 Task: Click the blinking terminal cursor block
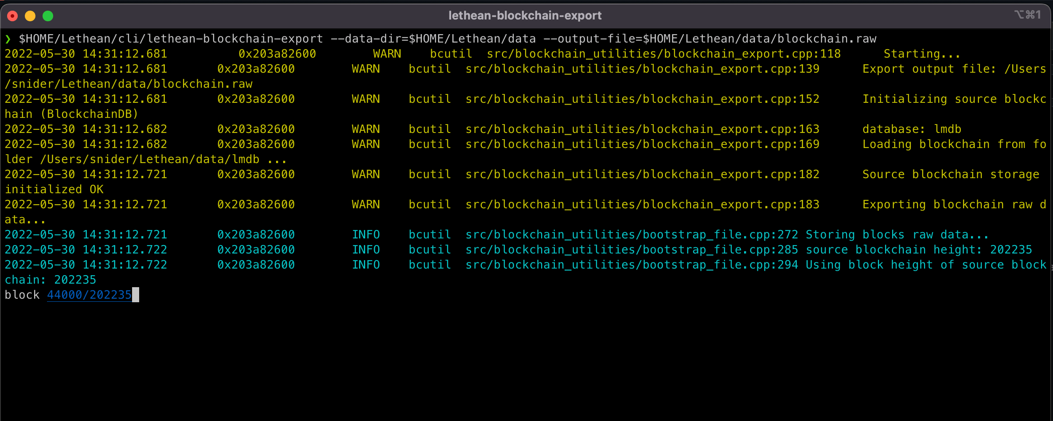click(x=136, y=295)
